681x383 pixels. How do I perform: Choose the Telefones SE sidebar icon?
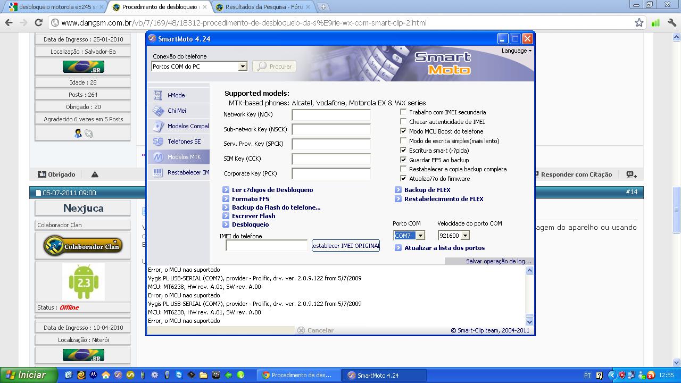coord(158,141)
